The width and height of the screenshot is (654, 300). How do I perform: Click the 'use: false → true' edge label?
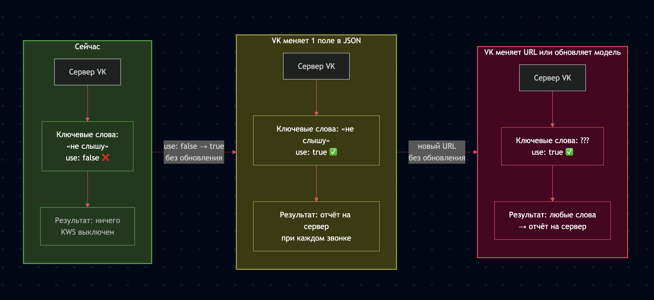pos(194,152)
